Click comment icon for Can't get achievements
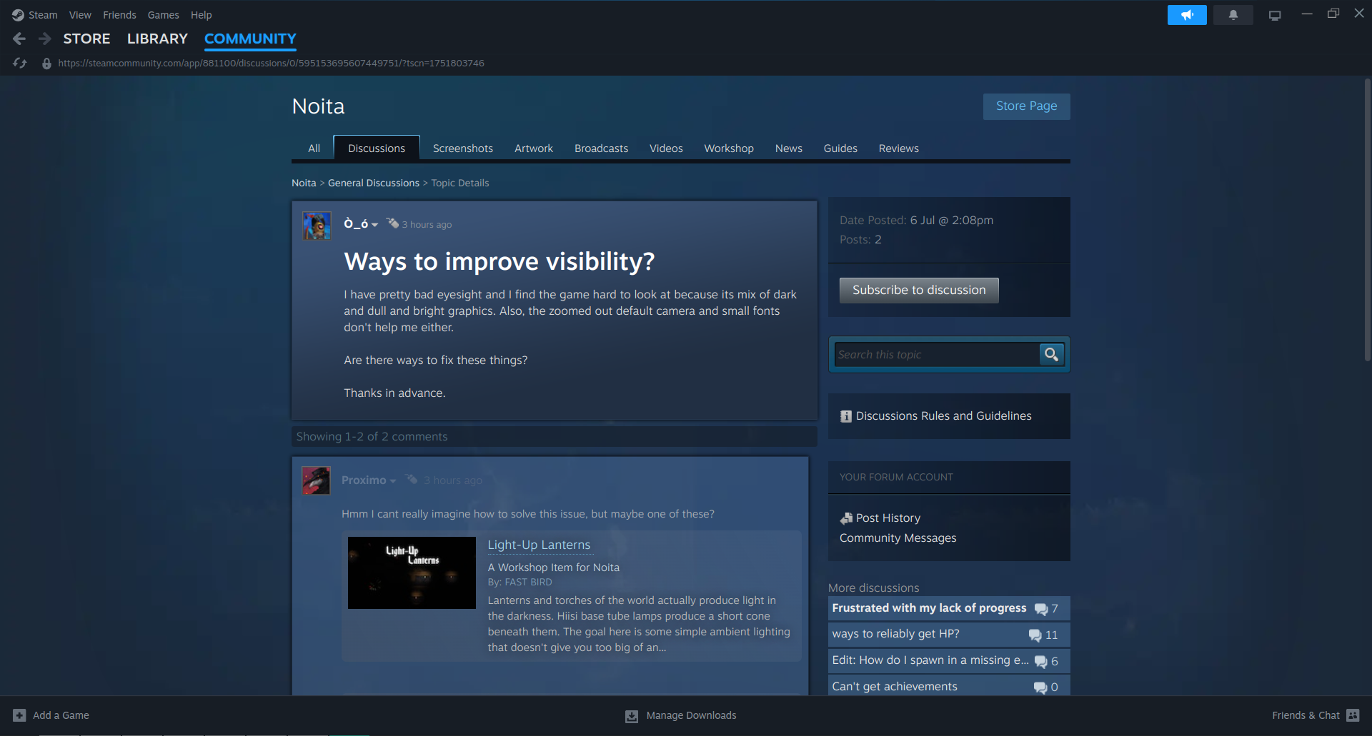 point(1040,687)
